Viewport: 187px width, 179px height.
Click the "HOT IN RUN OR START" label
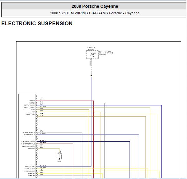(91, 49)
